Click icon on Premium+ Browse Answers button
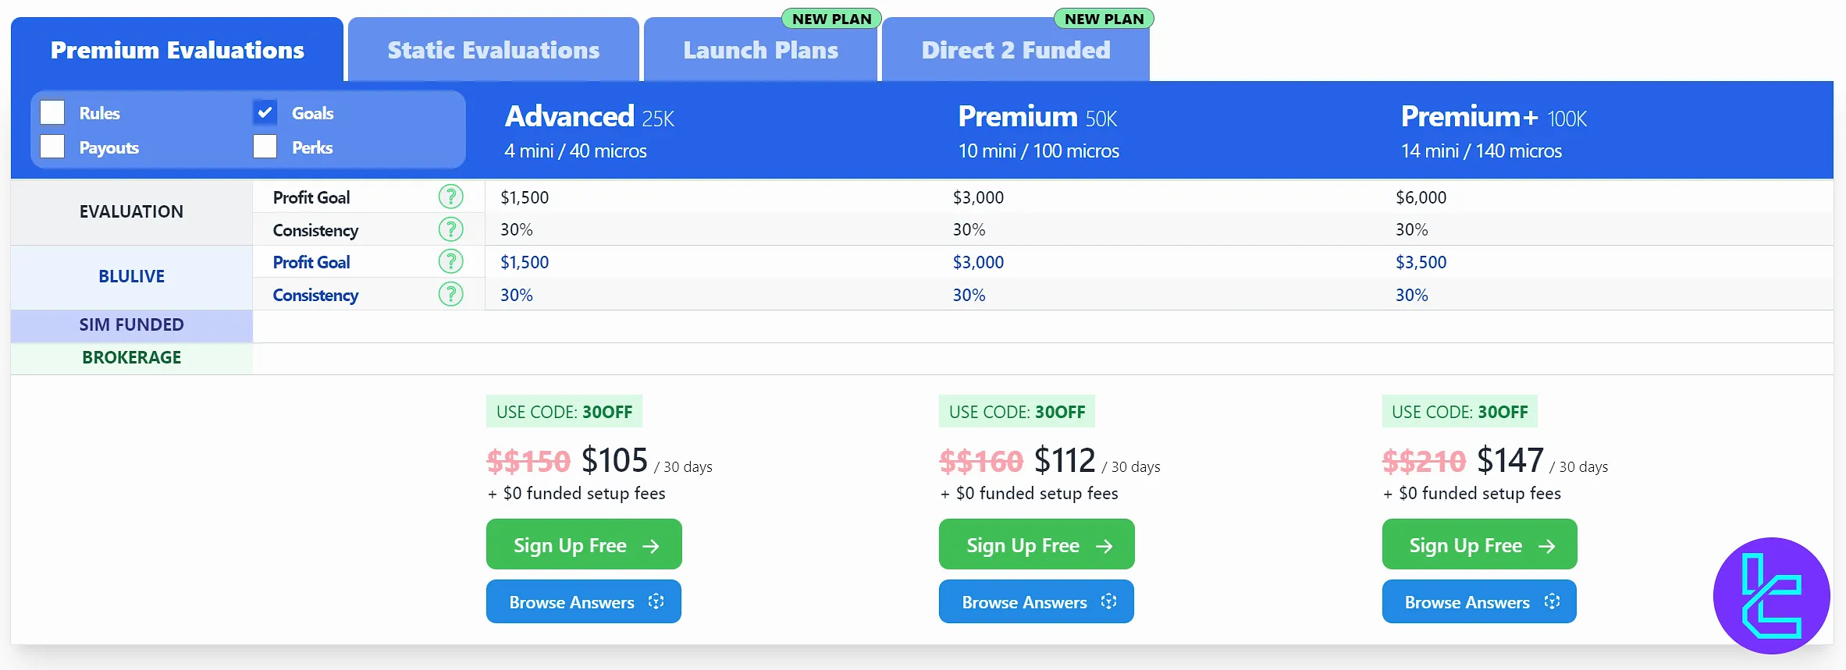 (1552, 601)
